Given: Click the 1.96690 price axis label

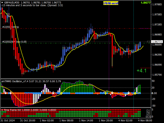Looking at the screenshot, I should pos(157,45).
